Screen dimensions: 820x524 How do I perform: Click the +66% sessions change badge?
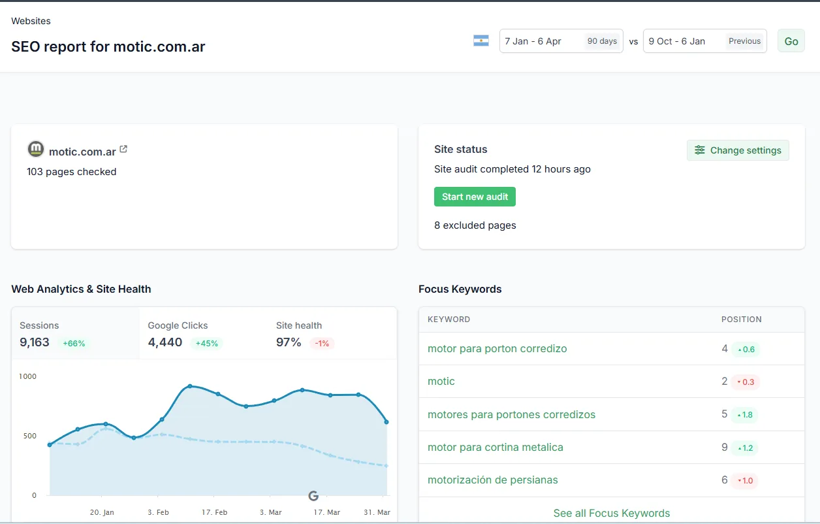coord(74,343)
